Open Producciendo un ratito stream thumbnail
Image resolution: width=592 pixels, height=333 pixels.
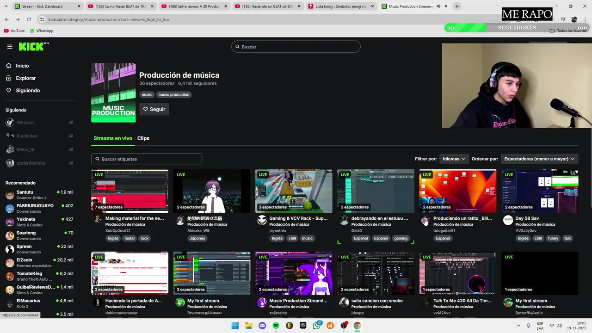tap(458, 191)
